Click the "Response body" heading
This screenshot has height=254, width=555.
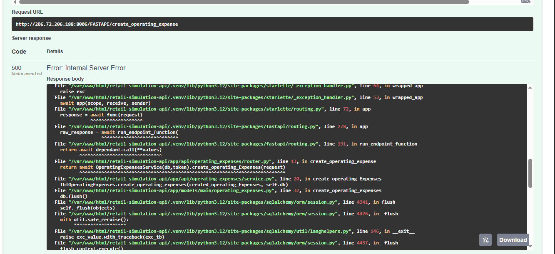(x=65, y=79)
